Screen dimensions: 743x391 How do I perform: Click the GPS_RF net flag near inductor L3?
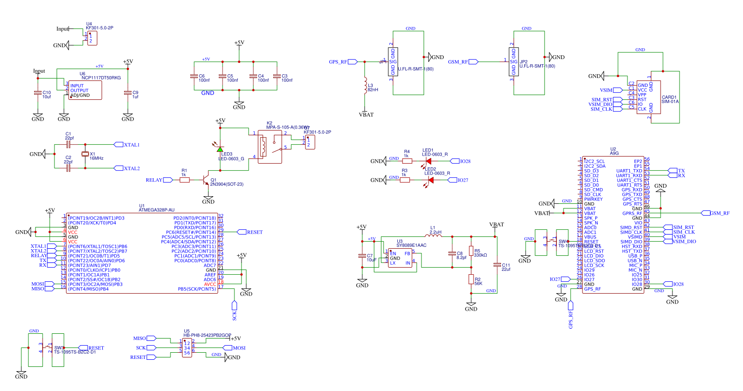(x=343, y=62)
